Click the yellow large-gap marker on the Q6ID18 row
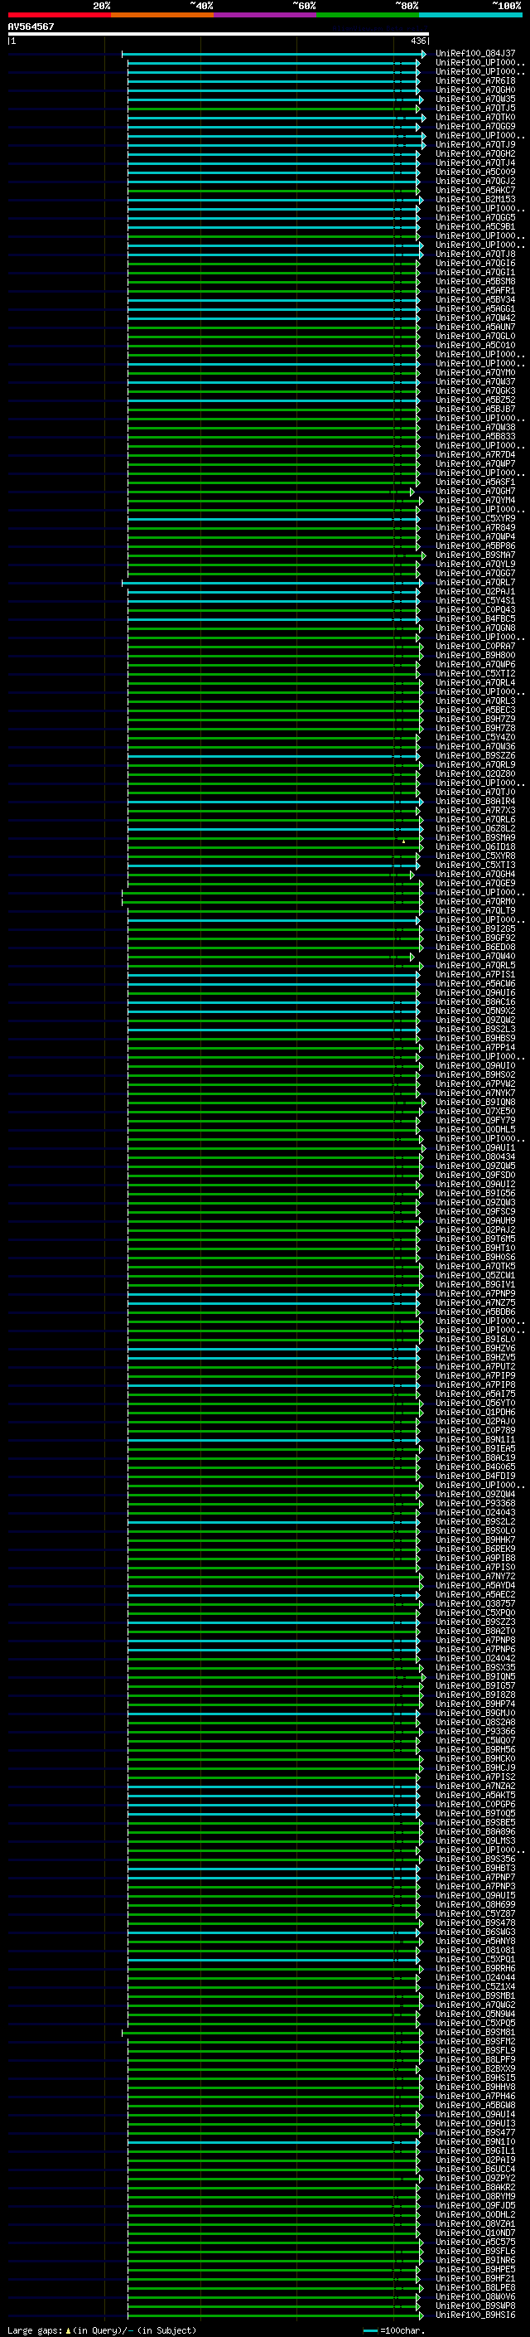Screen dimensions: 530x2337 pyautogui.click(x=404, y=841)
